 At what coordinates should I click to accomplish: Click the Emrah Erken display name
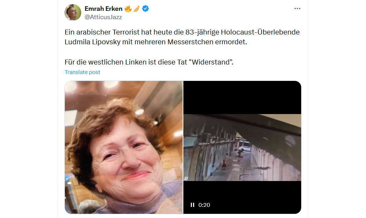[x=104, y=9]
